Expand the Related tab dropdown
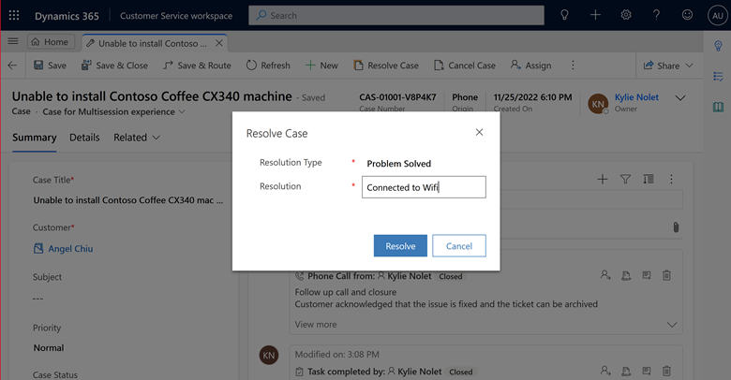This screenshot has height=380, width=731. click(x=137, y=138)
